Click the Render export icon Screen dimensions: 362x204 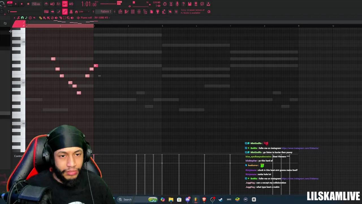(196, 4)
